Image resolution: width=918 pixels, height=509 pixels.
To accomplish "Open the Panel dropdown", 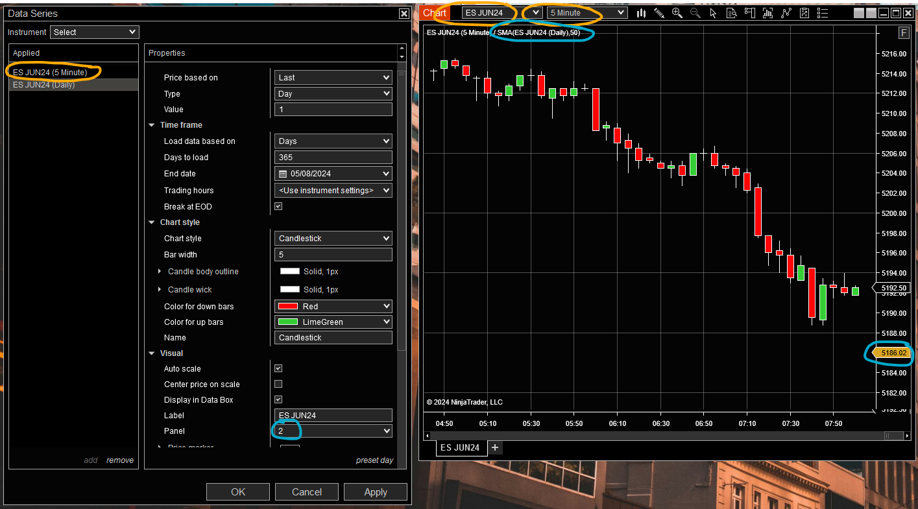I will (333, 431).
